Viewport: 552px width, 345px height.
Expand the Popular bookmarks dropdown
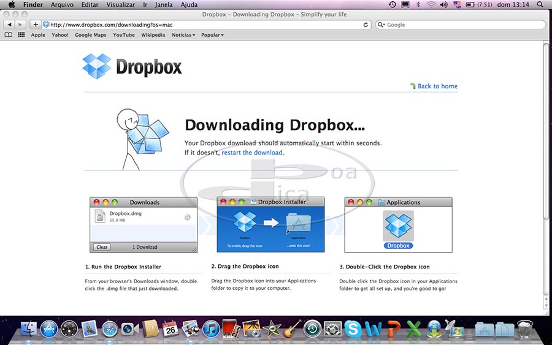tap(212, 35)
